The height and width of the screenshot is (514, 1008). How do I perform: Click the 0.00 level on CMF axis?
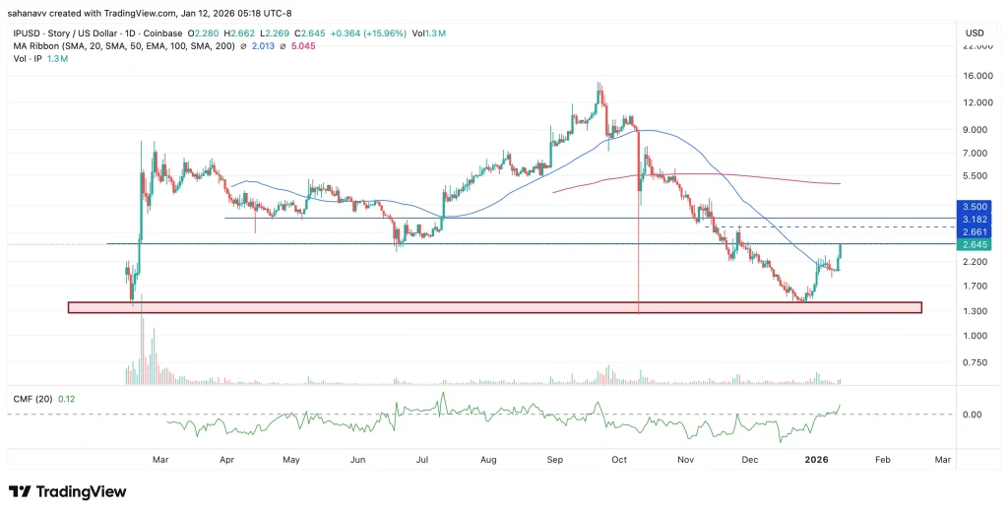(x=972, y=415)
